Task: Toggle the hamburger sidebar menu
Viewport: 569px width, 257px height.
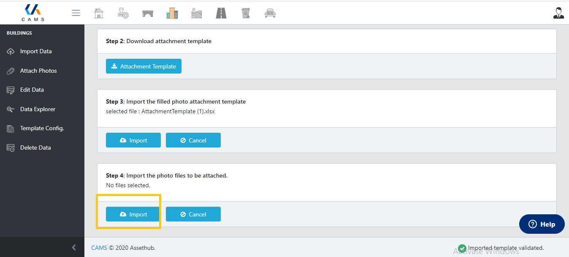Action: (x=76, y=13)
